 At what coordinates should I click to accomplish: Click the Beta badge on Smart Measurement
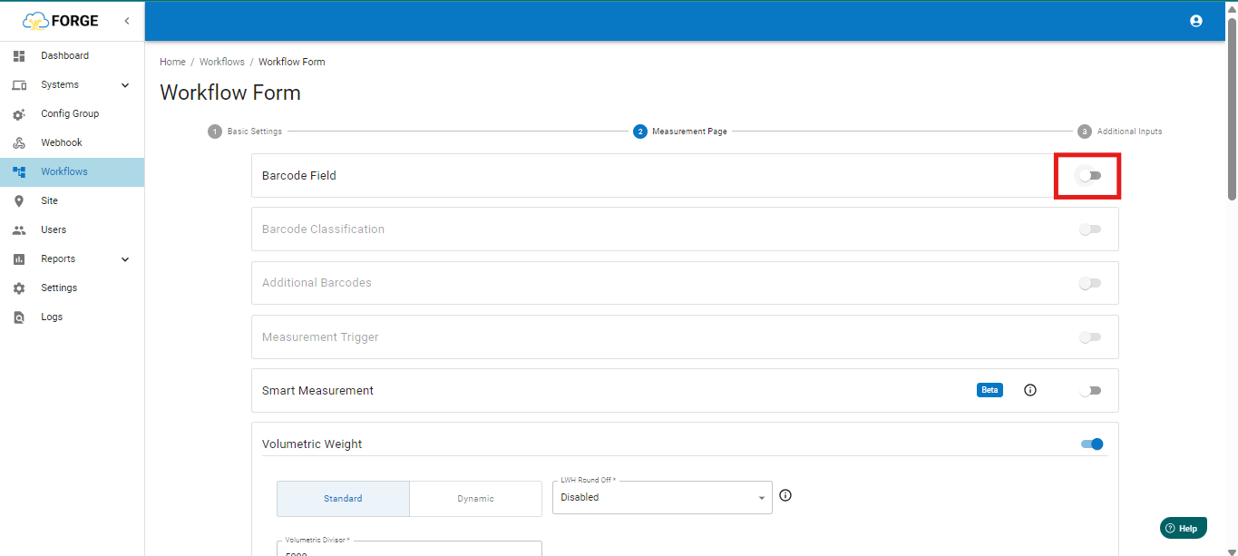point(989,390)
